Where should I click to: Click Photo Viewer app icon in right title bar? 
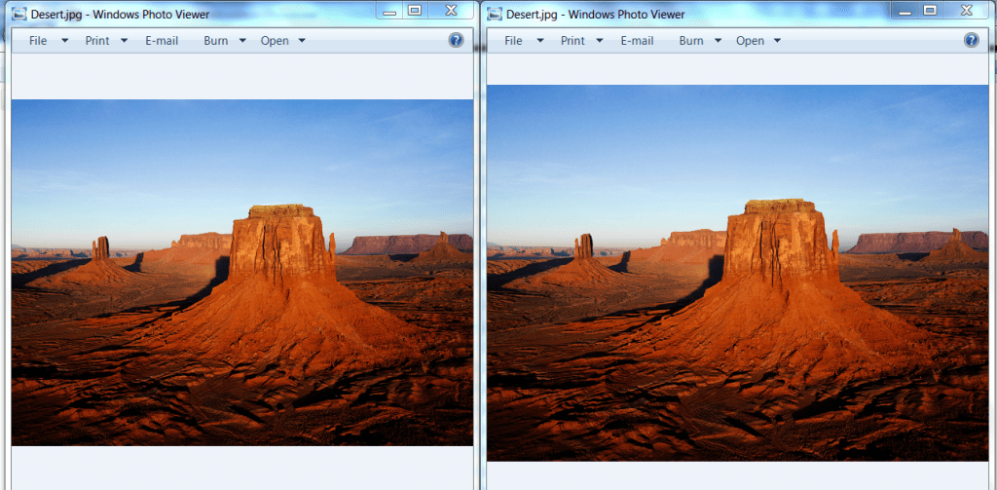coord(496,14)
